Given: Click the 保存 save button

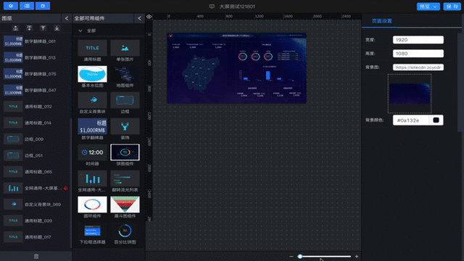Looking at the screenshot, I should pos(452,7).
